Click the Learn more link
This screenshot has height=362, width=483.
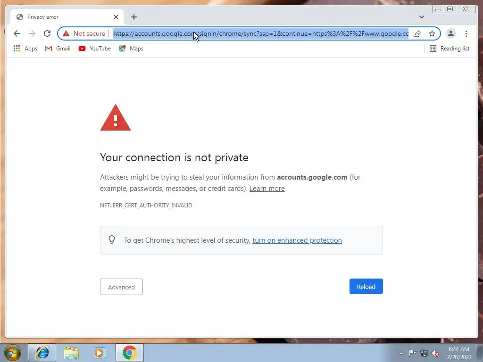click(267, 189)
